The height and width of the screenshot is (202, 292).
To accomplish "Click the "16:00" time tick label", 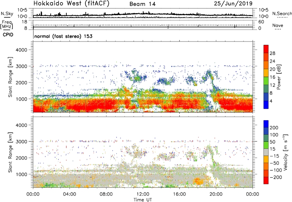I will click(x=179, y=194).
